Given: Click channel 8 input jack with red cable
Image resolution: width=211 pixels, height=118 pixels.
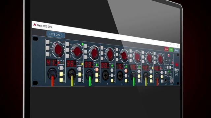Looking at the screenshot, I should tap(157, 77).
